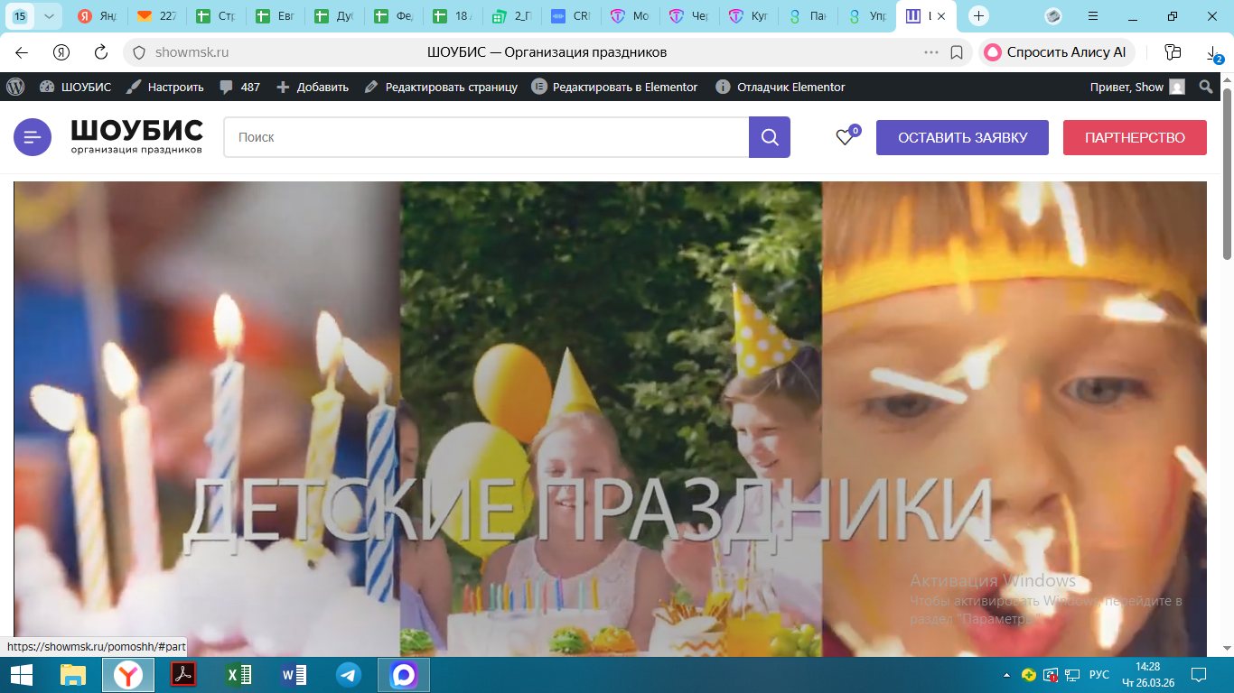The image size is (1234, 693).
Task: Close the active browser tab
Action: [x=943, y=16]
